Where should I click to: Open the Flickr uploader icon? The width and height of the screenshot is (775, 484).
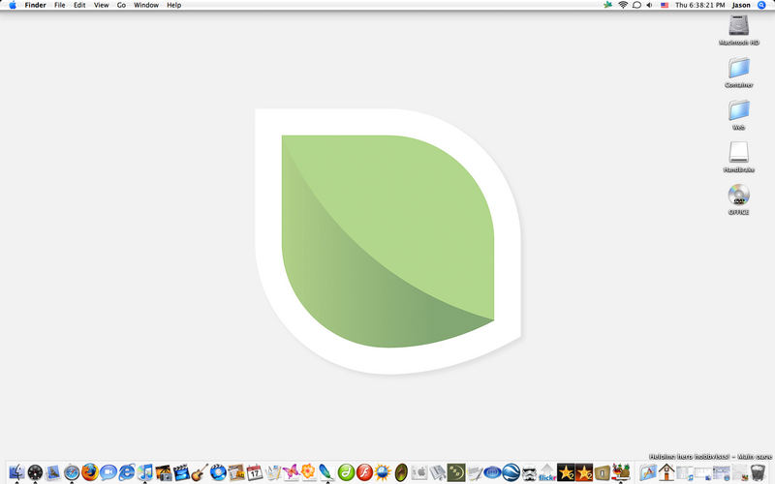(x=547, y=472)
